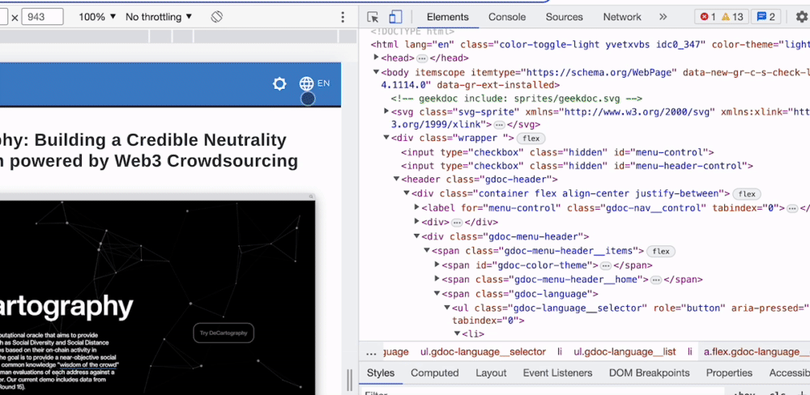Viewport: 810px width, 395px height.
Task: Select the Layout pane tab
Action: point(491,373)
